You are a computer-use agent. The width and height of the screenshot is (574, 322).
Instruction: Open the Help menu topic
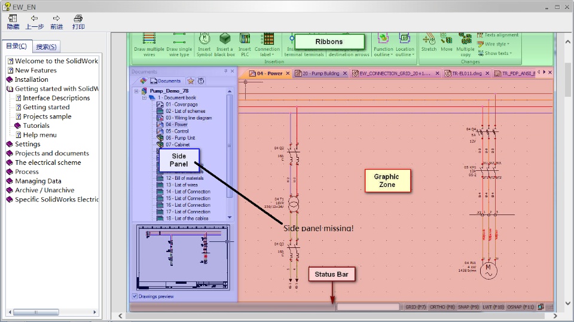36,135
